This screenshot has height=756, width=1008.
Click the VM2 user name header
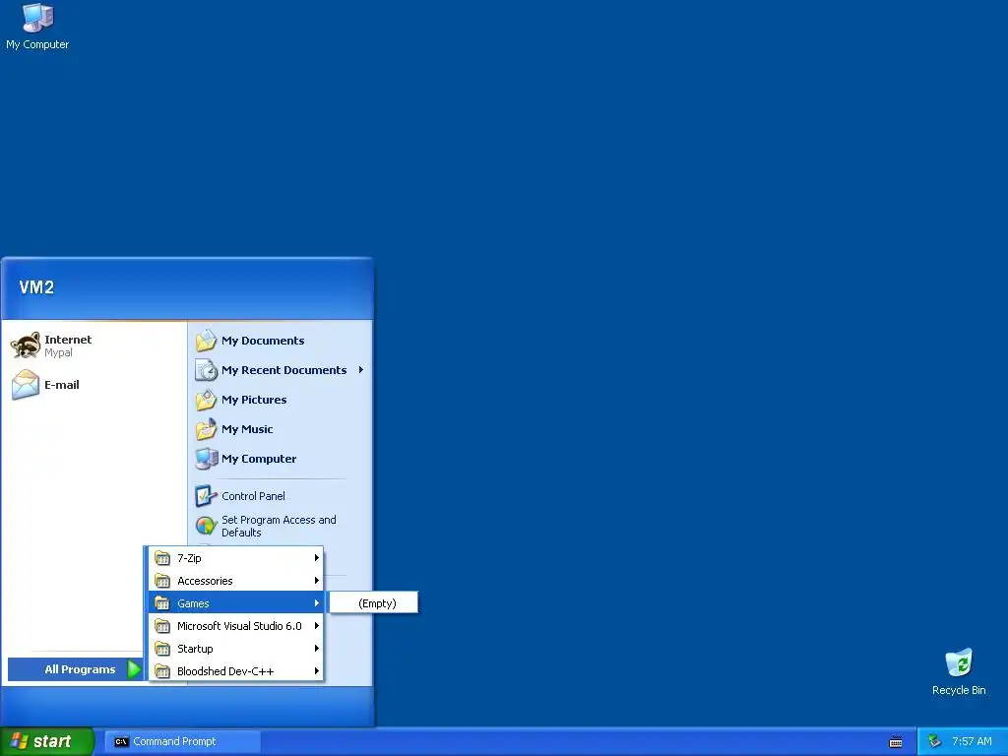(x=36, y=287)
